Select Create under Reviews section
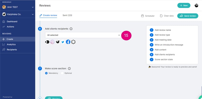 17,39
